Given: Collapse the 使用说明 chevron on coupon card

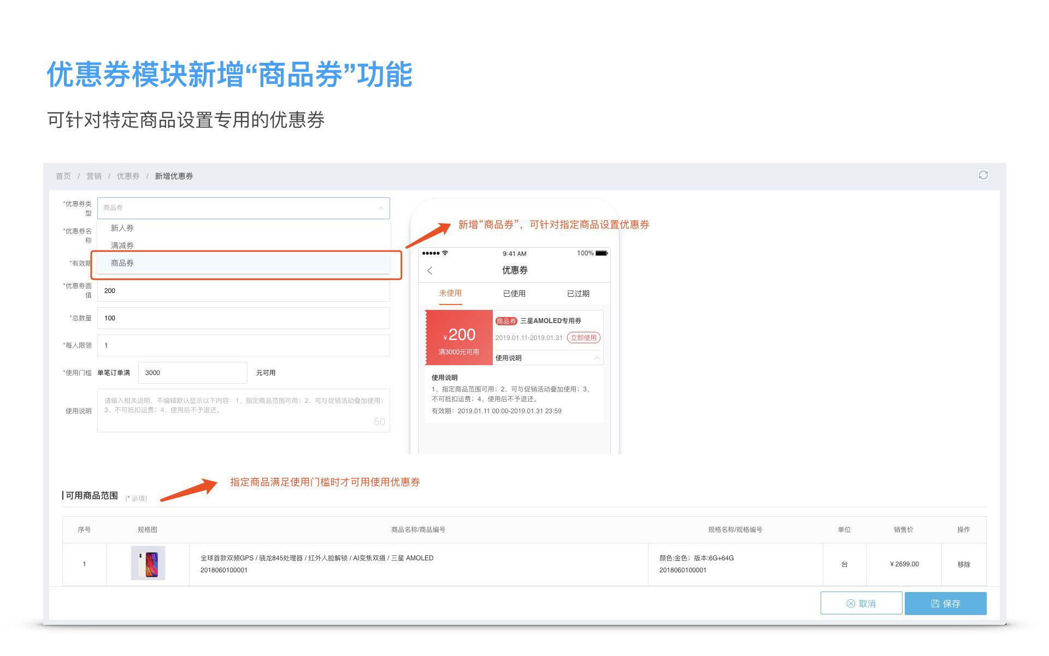Looking at the screenshot, I should pyautogui.click(x=597, y=358).
